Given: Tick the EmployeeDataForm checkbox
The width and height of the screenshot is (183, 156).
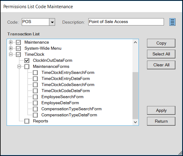Looking at the screenshot, I should (x=35, y=103).
